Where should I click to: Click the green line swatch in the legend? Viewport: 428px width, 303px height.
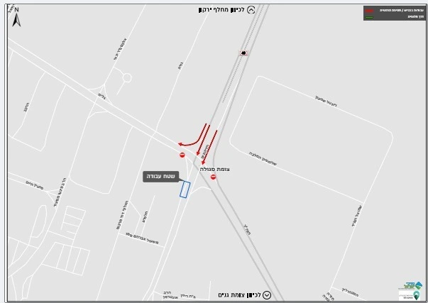pyautogui.click(x=369, y=17)
